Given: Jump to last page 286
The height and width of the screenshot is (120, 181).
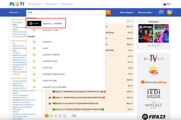Looking at the screenshot, I should click(74, 116).
